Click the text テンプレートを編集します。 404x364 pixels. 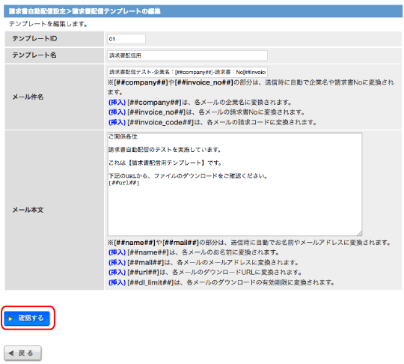pos(48,24)
